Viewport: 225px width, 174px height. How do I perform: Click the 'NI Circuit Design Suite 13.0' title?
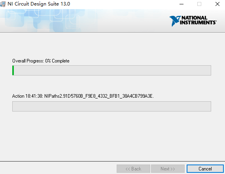[39, 4]
